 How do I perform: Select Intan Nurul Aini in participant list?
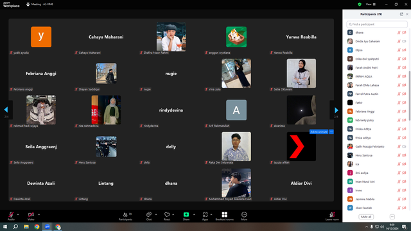(377, 182)
